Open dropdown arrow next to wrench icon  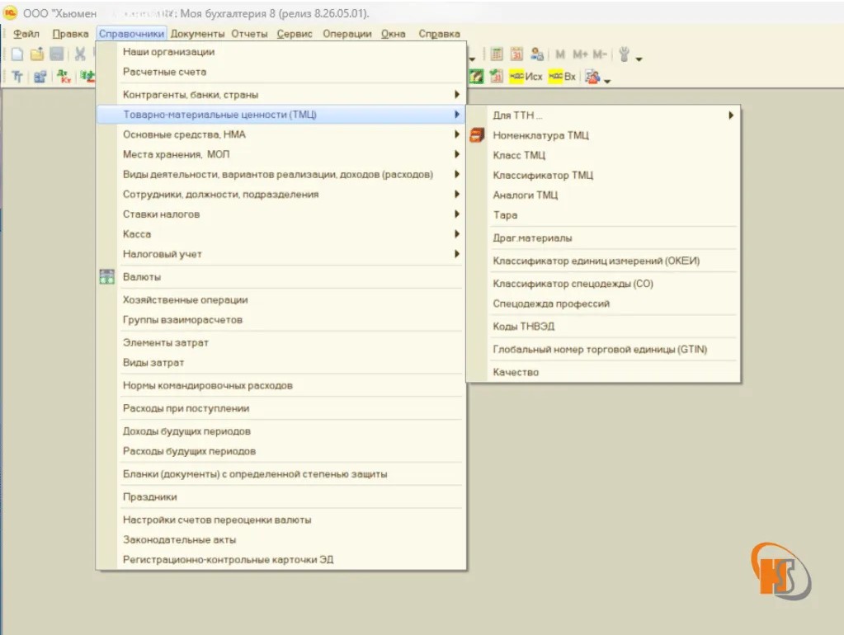pos(639,58)
